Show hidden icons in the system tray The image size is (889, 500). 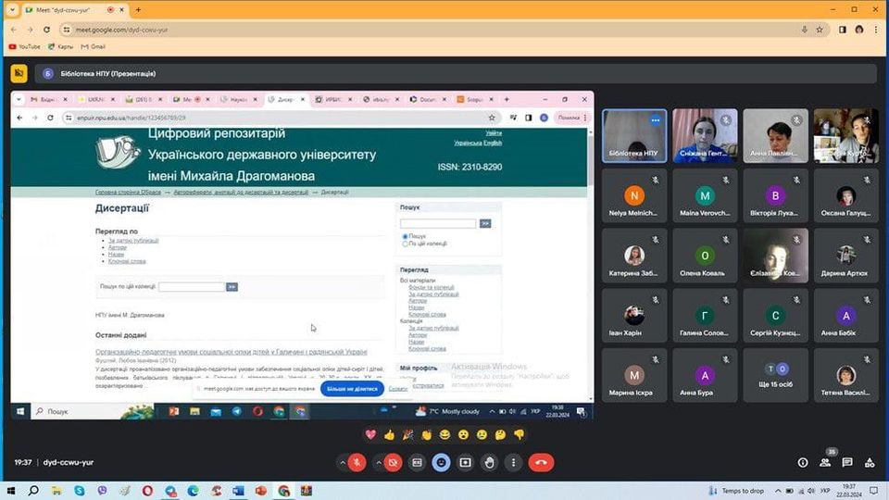(778, 491)
